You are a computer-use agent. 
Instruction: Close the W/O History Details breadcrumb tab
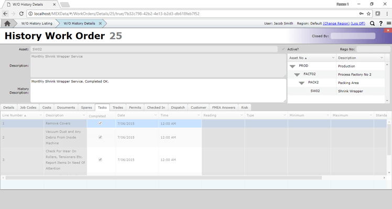tap(100, 24)
